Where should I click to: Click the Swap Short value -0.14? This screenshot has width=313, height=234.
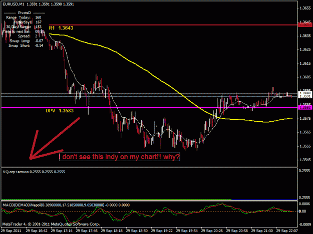[x=39, y=45]
